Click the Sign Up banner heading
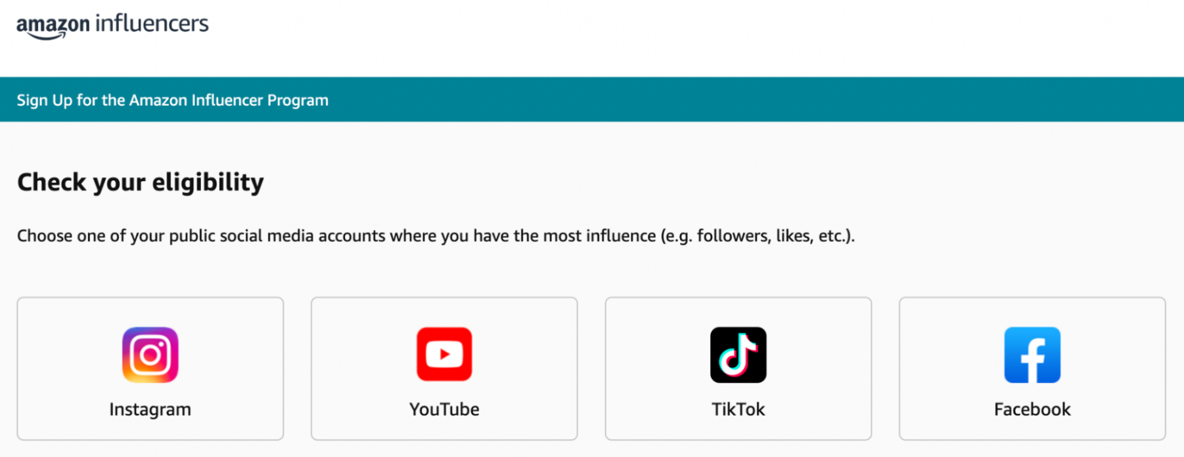This screenshot has width=1184, height=457. coord(173,100)
